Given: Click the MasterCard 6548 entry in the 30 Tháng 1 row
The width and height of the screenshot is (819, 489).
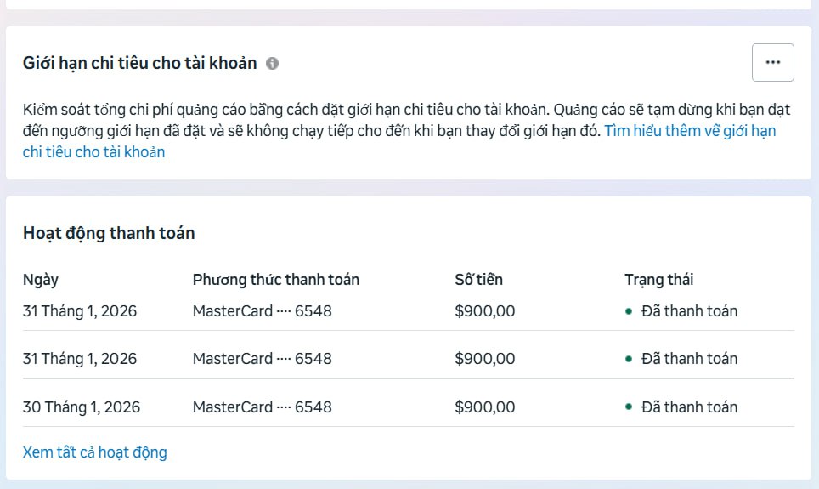Looking at the screenshot, I should [x=262, y=407].
